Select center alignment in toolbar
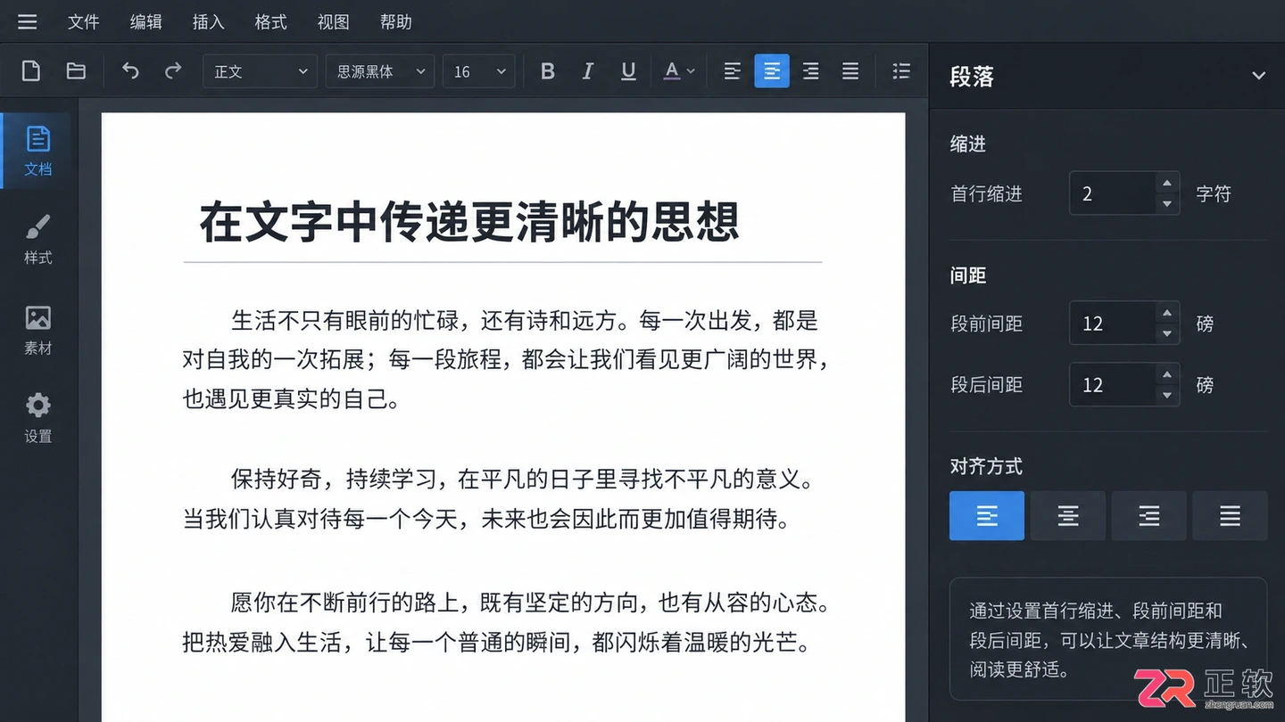Image resolution: width=1285 pixels, height=722 pixels. 772,71
